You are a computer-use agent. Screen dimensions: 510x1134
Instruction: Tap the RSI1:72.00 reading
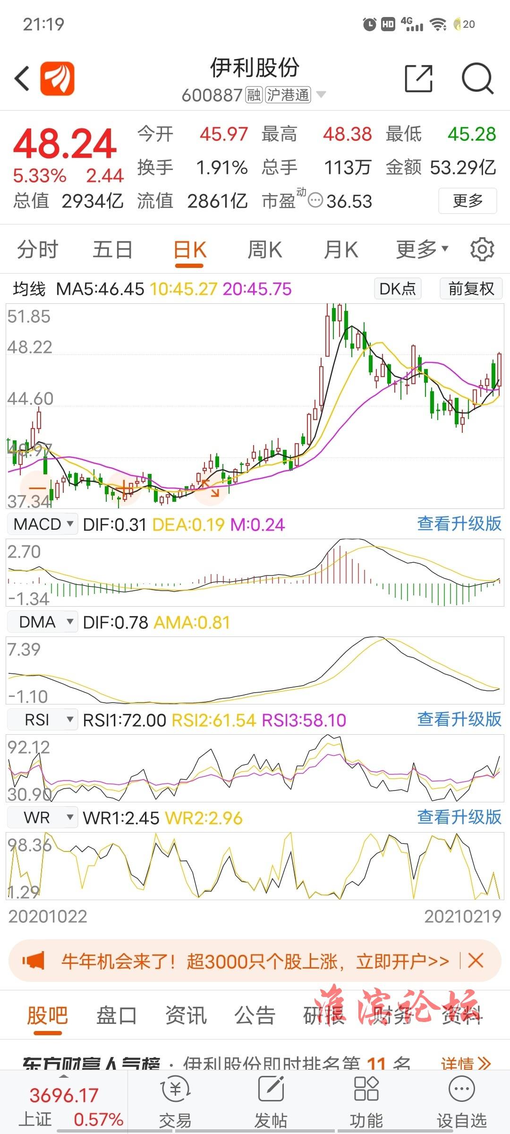125,720
